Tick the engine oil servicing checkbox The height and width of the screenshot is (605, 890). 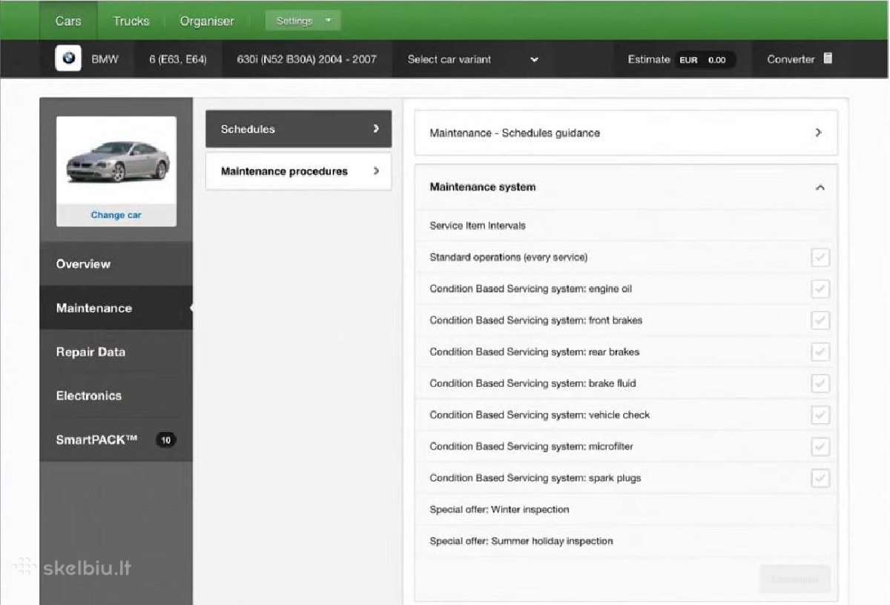click(x=820, y=289)
